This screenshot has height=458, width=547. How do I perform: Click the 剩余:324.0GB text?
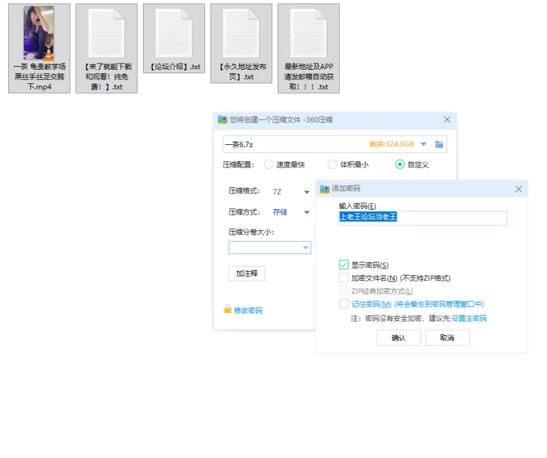point(391,144)
